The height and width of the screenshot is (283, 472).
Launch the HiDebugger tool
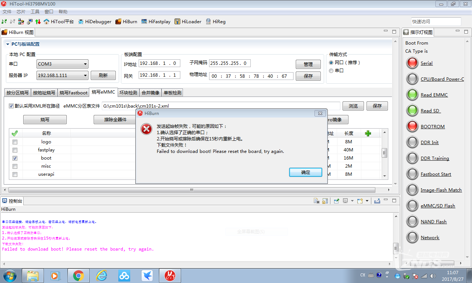[94, 22]
